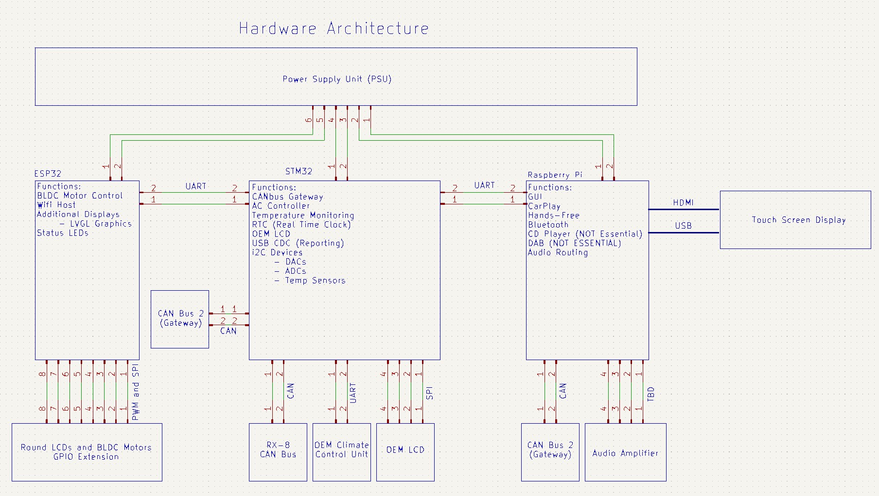Screen dimensions: 879x496
Task: Select the 'Audio Amplifier' block
Action: (x=626, y=452)
